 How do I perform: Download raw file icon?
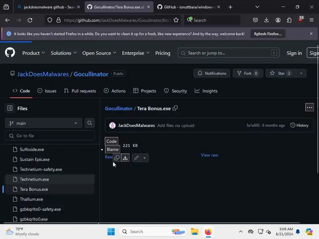(x=125, y=158)
